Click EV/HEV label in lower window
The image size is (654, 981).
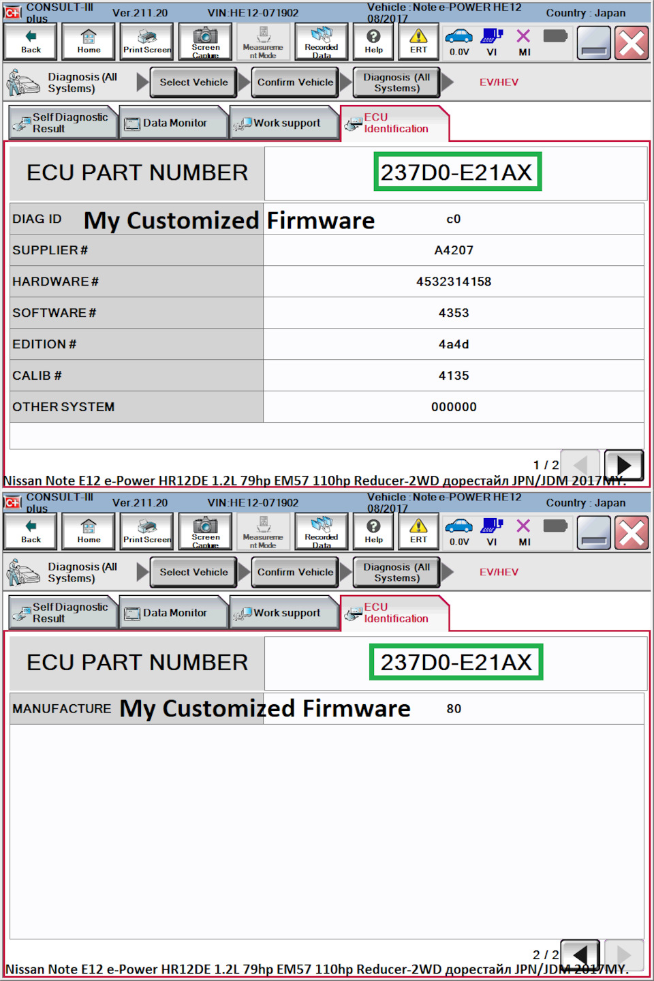click(499, 573)
